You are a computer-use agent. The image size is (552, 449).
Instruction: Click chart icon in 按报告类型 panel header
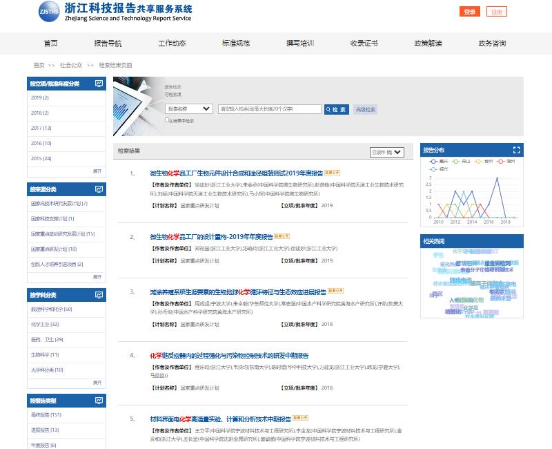[99, 401]
